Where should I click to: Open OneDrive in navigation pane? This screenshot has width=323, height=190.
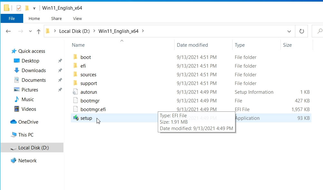coord(28,122)
